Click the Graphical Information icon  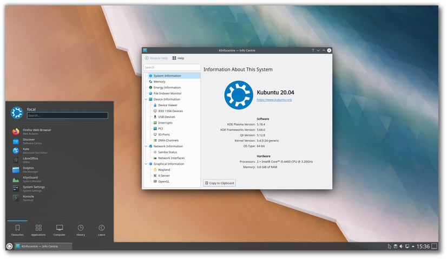150,164
